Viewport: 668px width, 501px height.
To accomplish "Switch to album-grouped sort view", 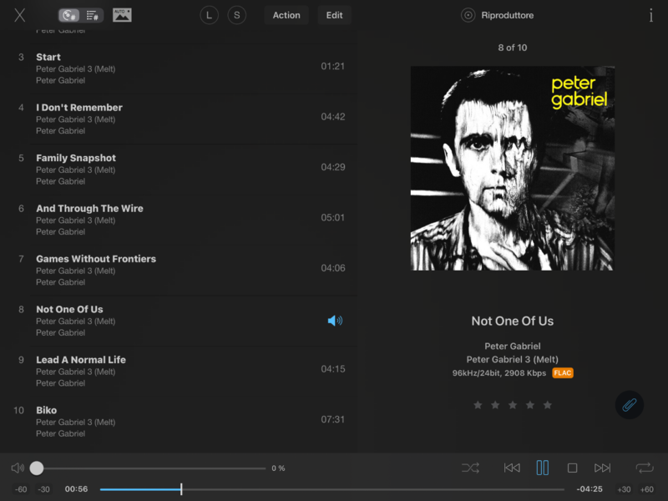I will [x=70, y=15].
